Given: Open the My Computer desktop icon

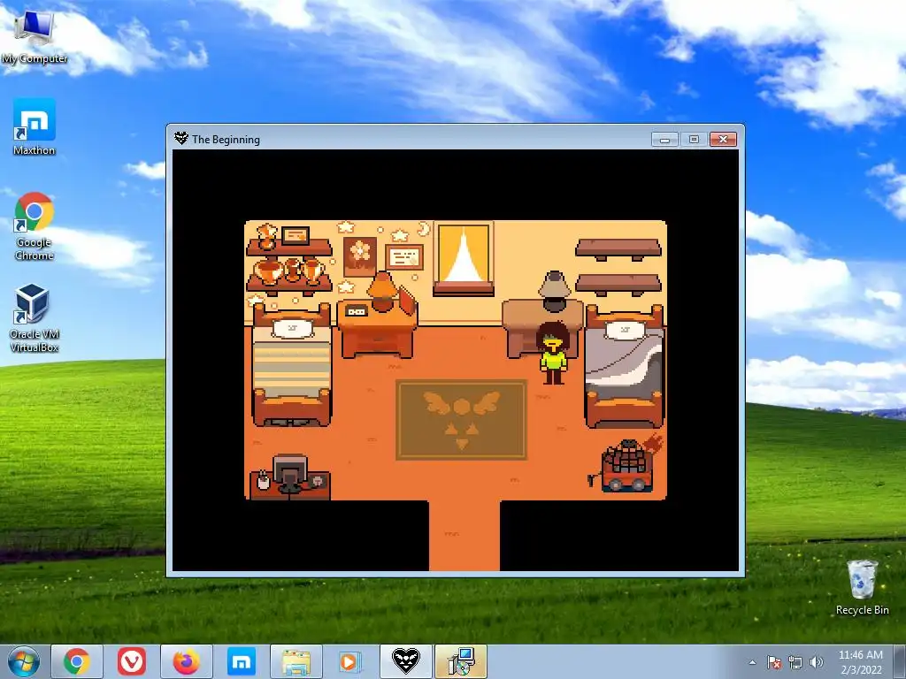Looking at the screenshot, I should click(x=35, y=37).
